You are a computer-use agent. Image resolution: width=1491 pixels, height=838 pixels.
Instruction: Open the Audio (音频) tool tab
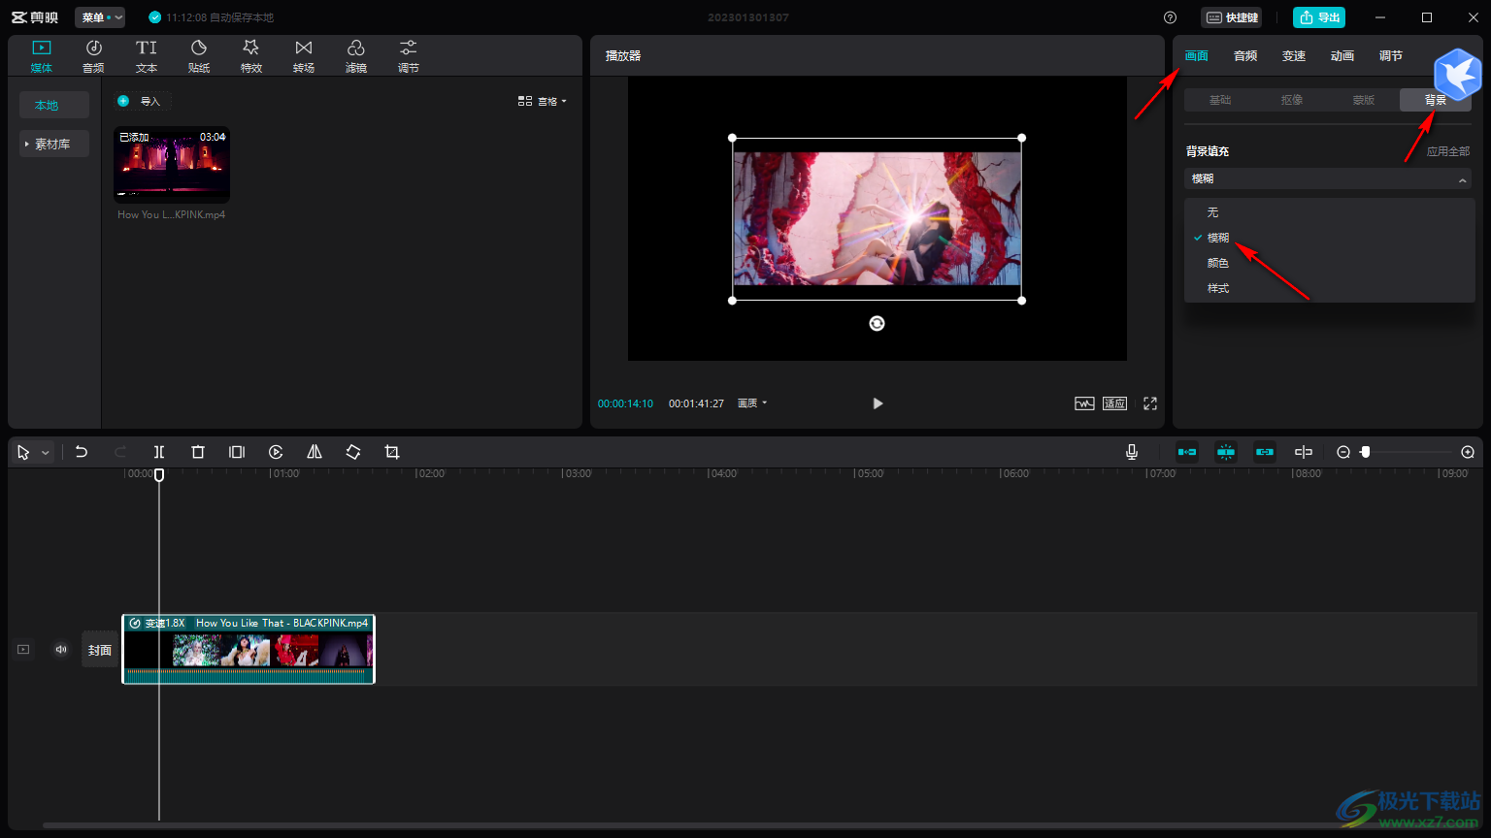[x=93, y=56]
